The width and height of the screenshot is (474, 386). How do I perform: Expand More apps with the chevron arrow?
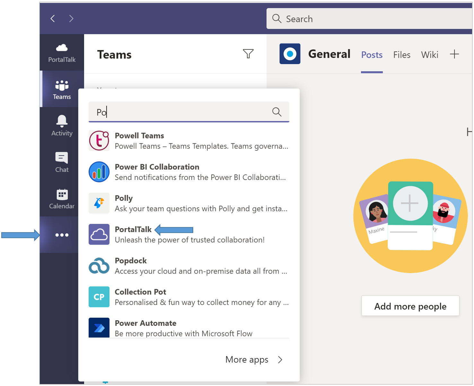[x=280, y=360]
